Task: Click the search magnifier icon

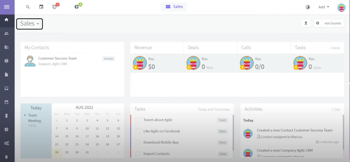Action: tap(28, 7)
